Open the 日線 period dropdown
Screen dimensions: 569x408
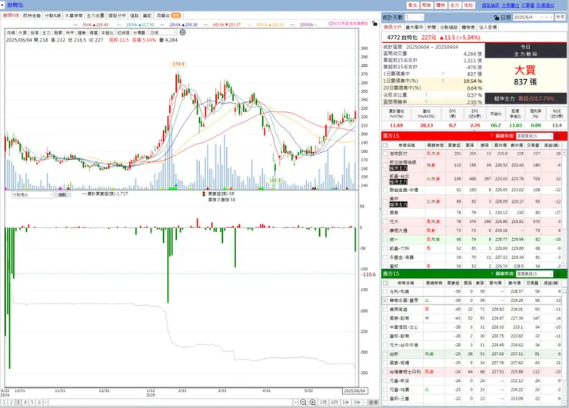(162, 32)
